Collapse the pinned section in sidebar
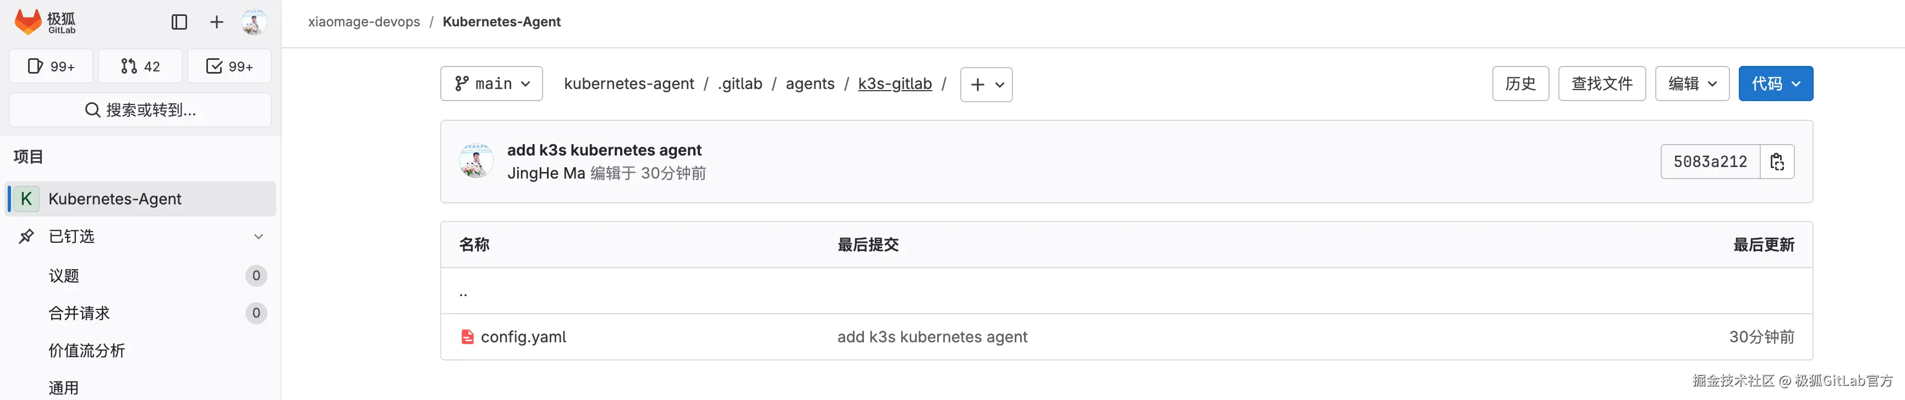Viewport: 1905px width, 400px height. tap(258, 237)
